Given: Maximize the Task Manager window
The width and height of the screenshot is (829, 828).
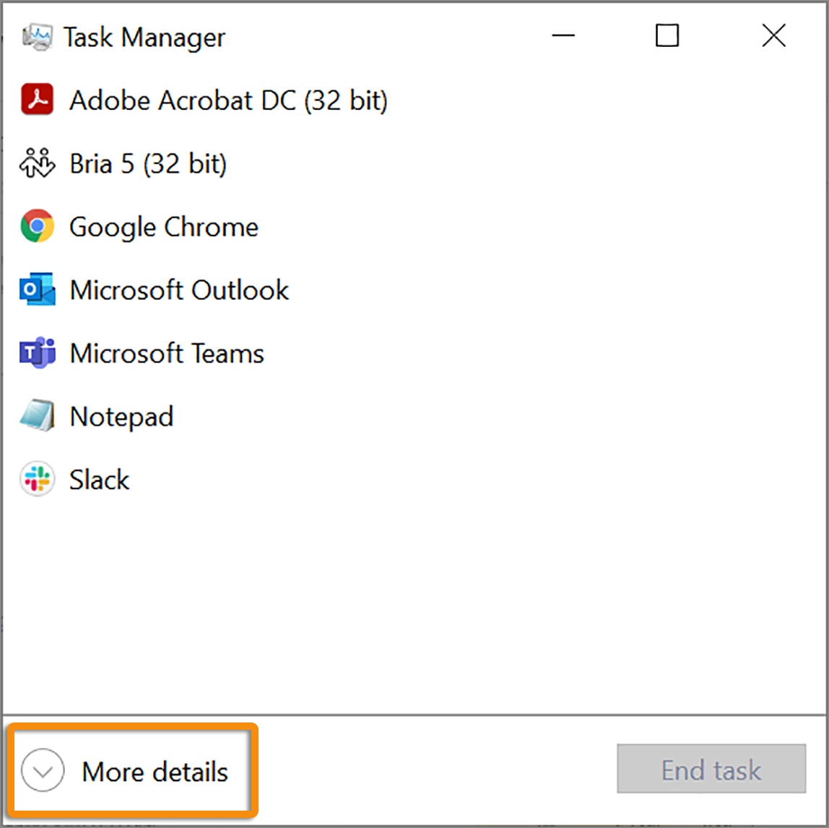Looking at the screenshot, I should click(x=667, y=36).
